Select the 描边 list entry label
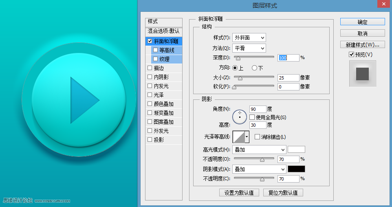 click(x=159, y=68)
